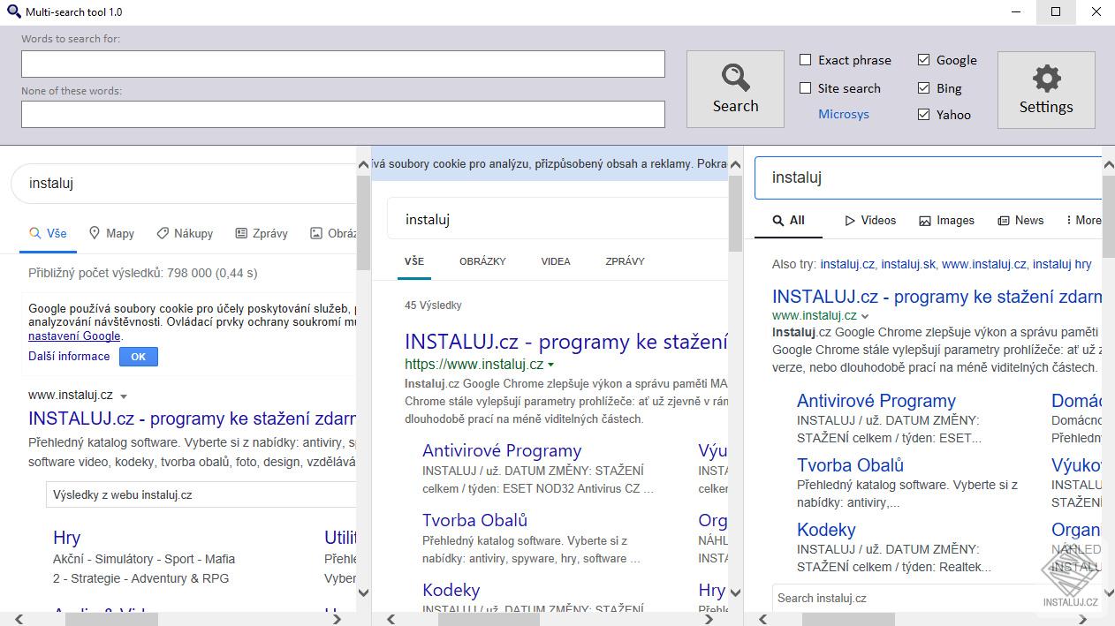Click the Mapy pin icon in Google
Image resolution: width=1115 pixels, height=626 pixels.
pyautogui.click(x=95, y=233)
